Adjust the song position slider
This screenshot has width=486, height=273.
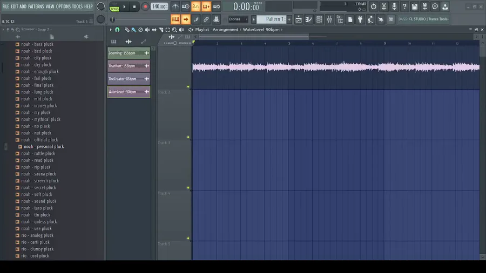coord(139,19)
